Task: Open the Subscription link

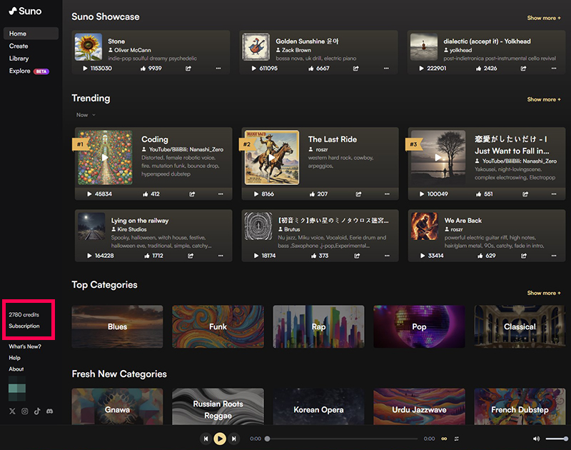Action: point(24,326)
